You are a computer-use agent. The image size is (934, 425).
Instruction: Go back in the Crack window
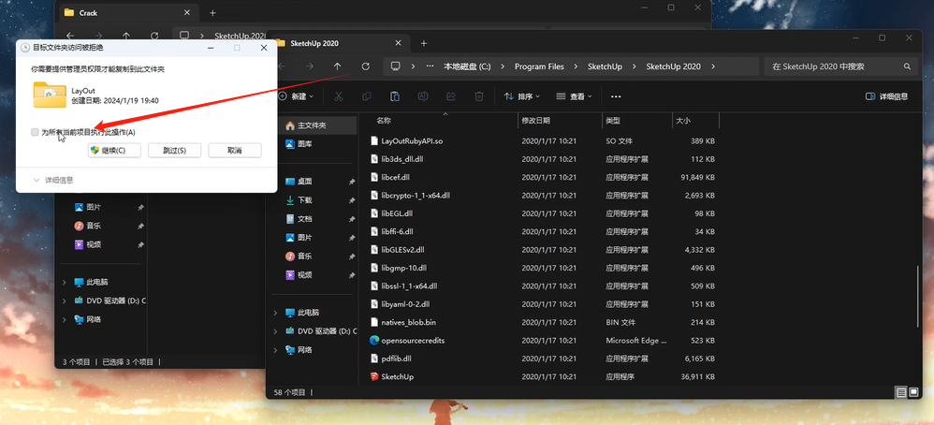[70, 36]
